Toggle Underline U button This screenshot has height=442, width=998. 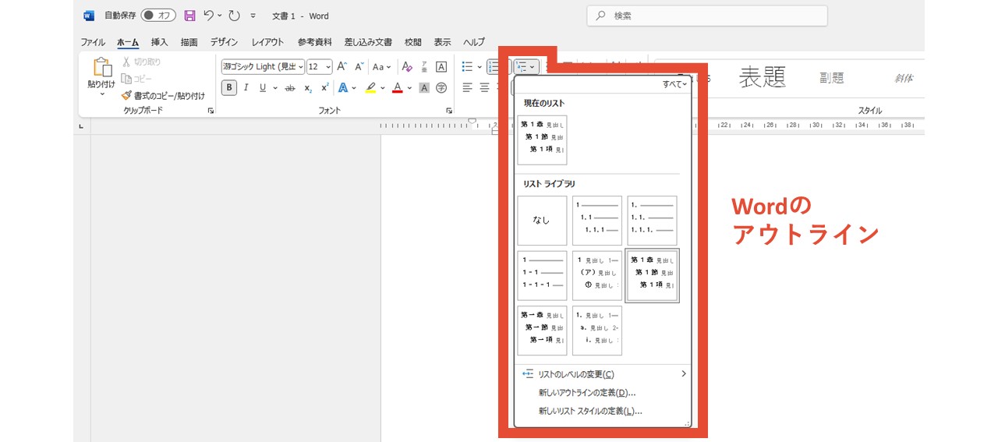(x=263, y=88)
